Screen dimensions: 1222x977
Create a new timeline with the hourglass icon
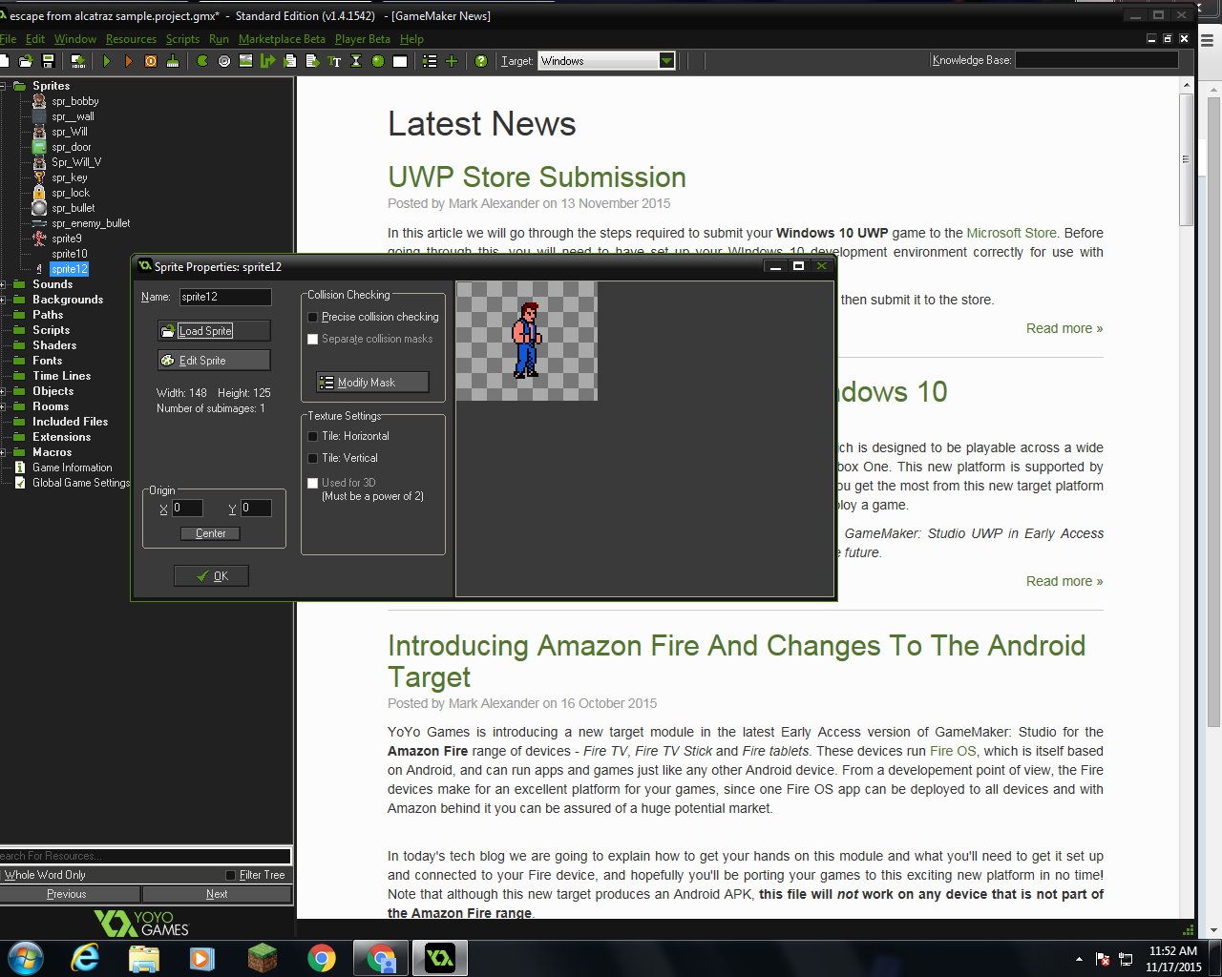click(355, 60)
